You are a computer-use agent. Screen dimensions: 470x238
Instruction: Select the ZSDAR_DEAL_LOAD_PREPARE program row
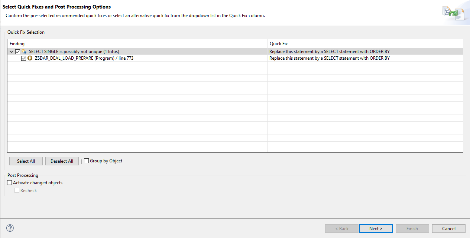[84, 58]
